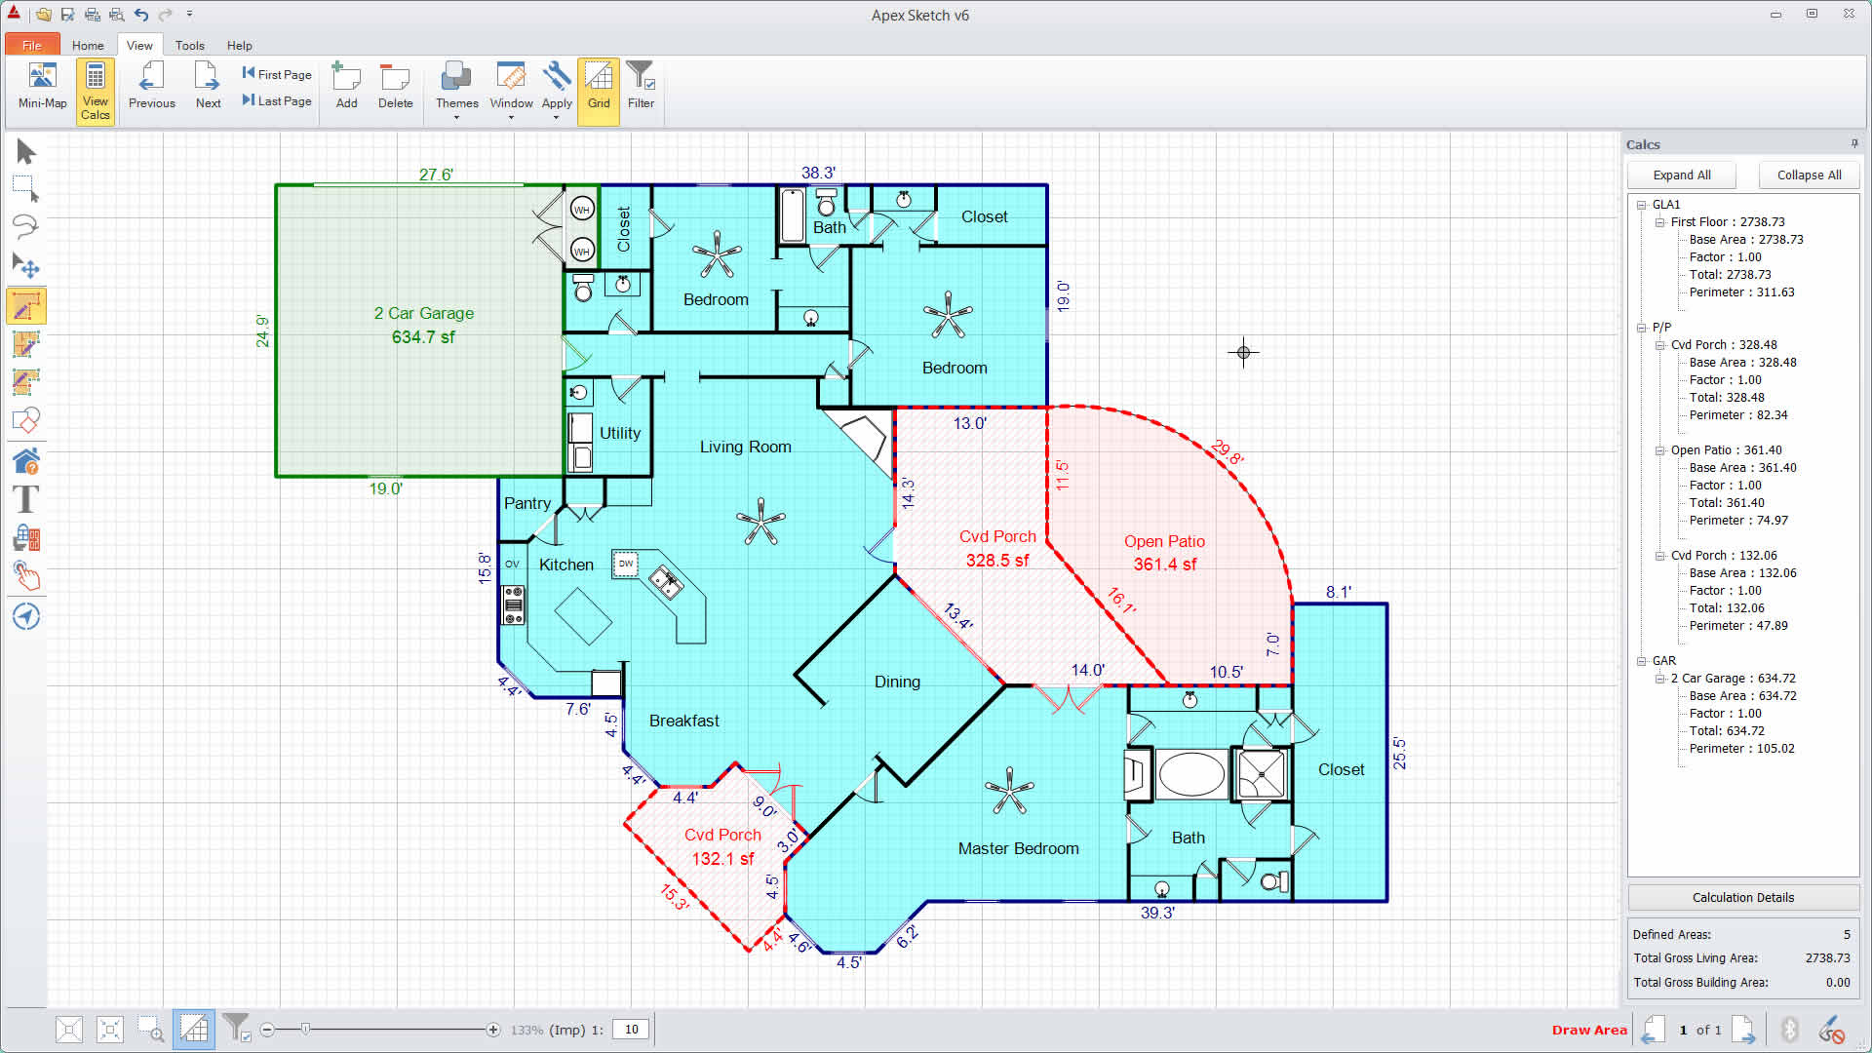The width and height of the screenshot is (1872, 1053).
Task: Open the File menu
Action: click(x=31, y=45)
